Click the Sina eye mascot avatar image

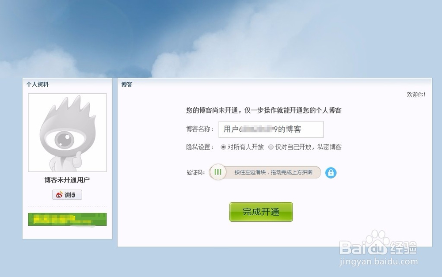[67, 133]
